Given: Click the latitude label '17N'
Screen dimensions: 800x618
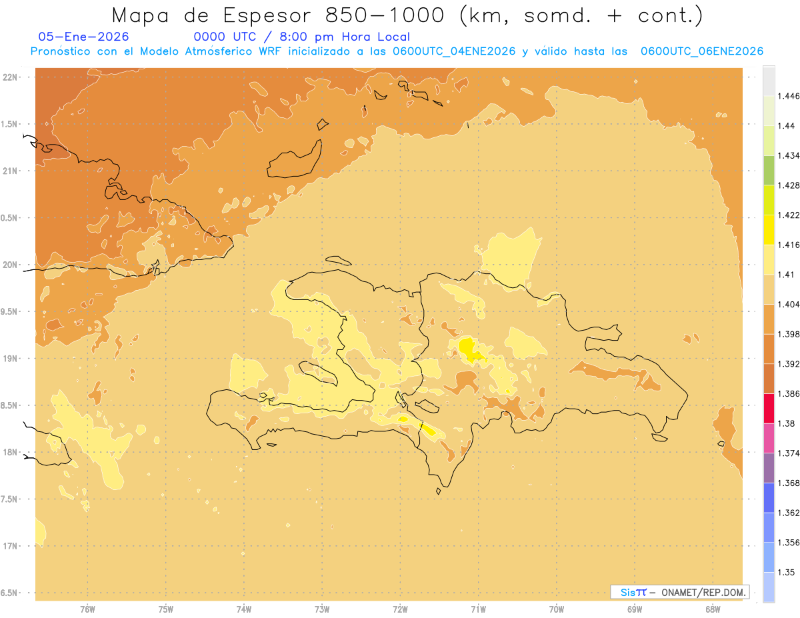Looking at the screenshot, I should click(11, 546).
